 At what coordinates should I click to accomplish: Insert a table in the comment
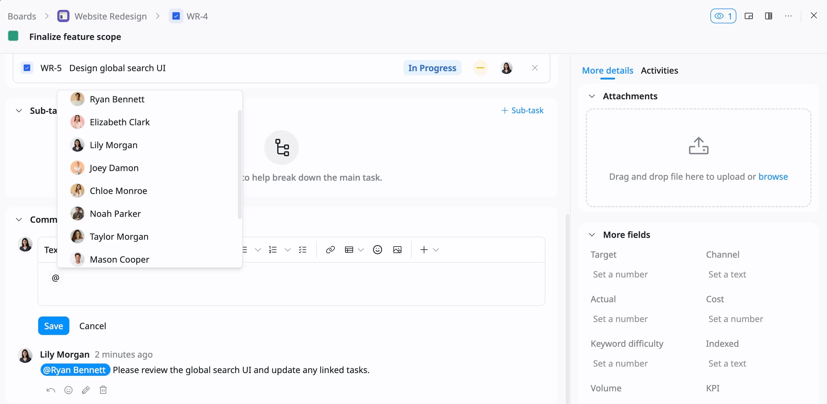[349, 250]
